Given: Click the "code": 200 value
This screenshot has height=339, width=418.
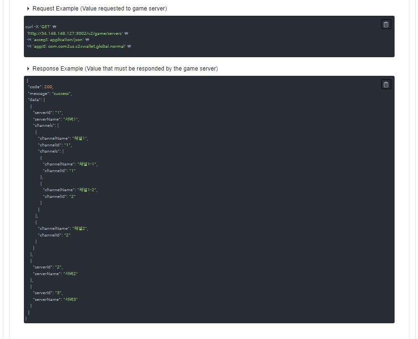Looking at the screenshot, I should pyautogui.click(x=41, y=87).
